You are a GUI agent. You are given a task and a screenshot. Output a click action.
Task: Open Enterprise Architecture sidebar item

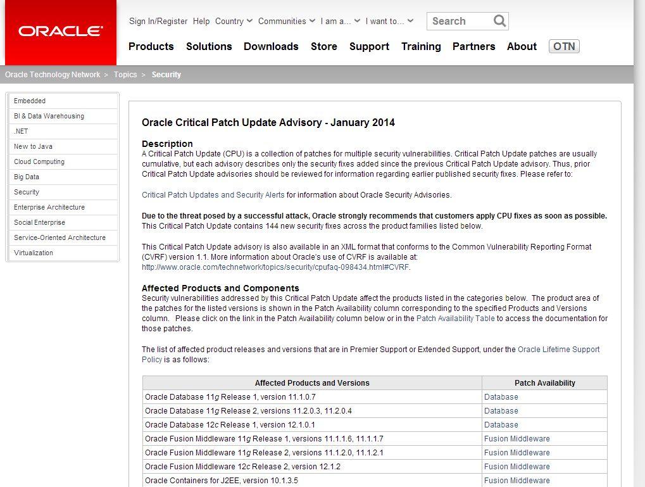point(63,208)
